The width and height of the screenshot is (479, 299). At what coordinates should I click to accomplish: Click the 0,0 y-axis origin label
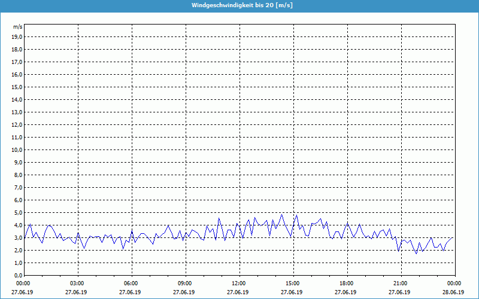pos(19,275)
